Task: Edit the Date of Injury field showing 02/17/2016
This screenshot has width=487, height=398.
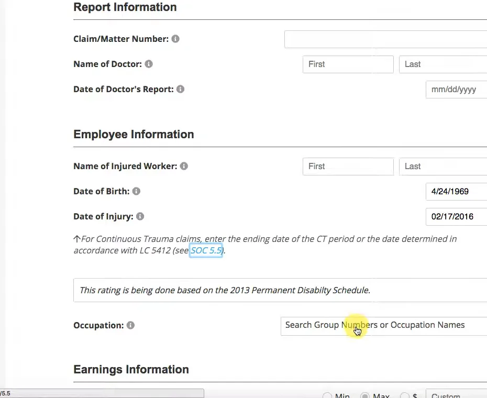Action: (x=457, y=217)
